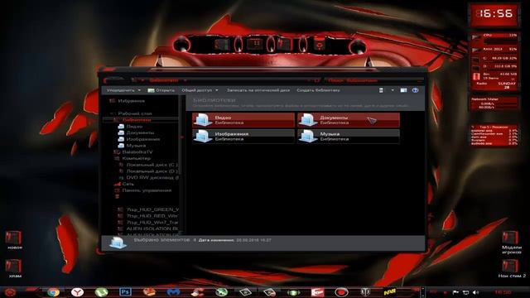This screenshot has width=530, height=298.
Task: Open Photoshop from taskbar
Action: pyautogui.click(x=125, y=291)
